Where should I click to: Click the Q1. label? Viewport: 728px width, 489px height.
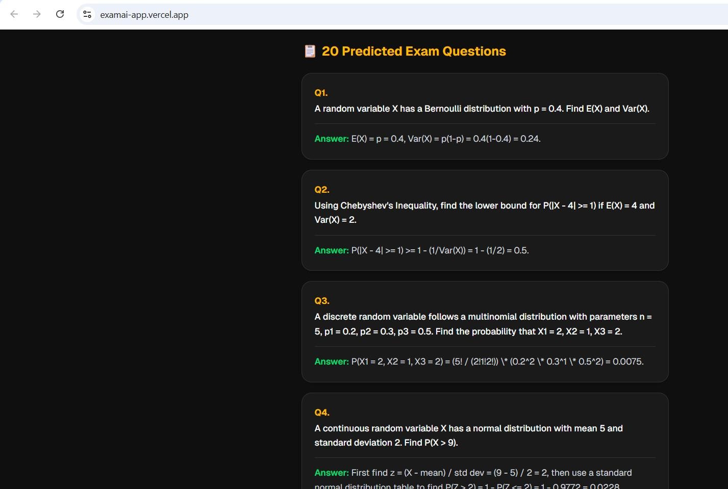point(321,93)
